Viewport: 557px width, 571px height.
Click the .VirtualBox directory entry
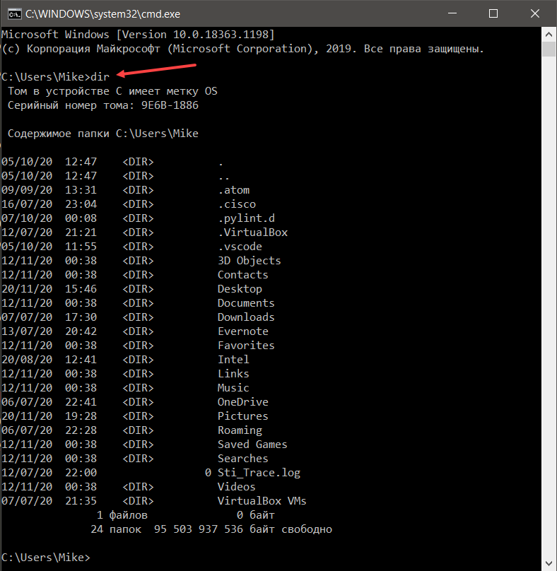tap(253, 232)
